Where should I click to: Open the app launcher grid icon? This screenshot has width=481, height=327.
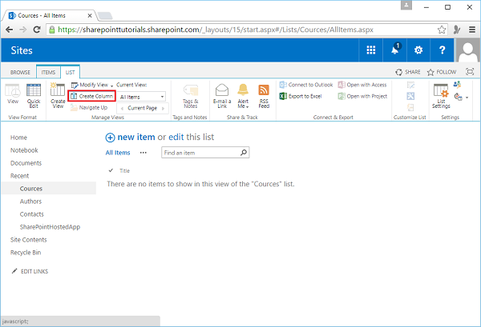point(371,50)
